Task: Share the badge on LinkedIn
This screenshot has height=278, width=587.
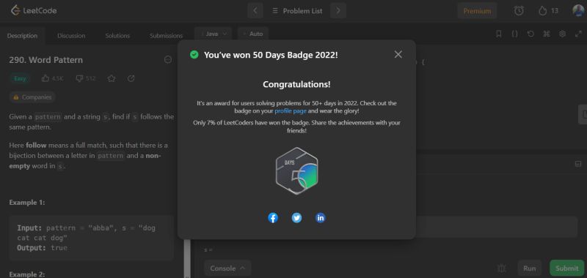Action: coord(321,217)
